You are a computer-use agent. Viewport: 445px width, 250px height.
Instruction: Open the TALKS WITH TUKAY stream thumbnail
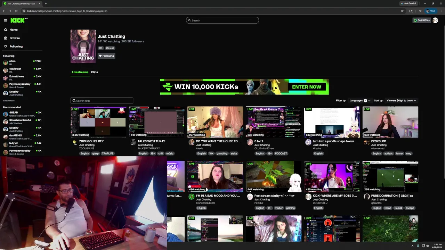point(157,122)
